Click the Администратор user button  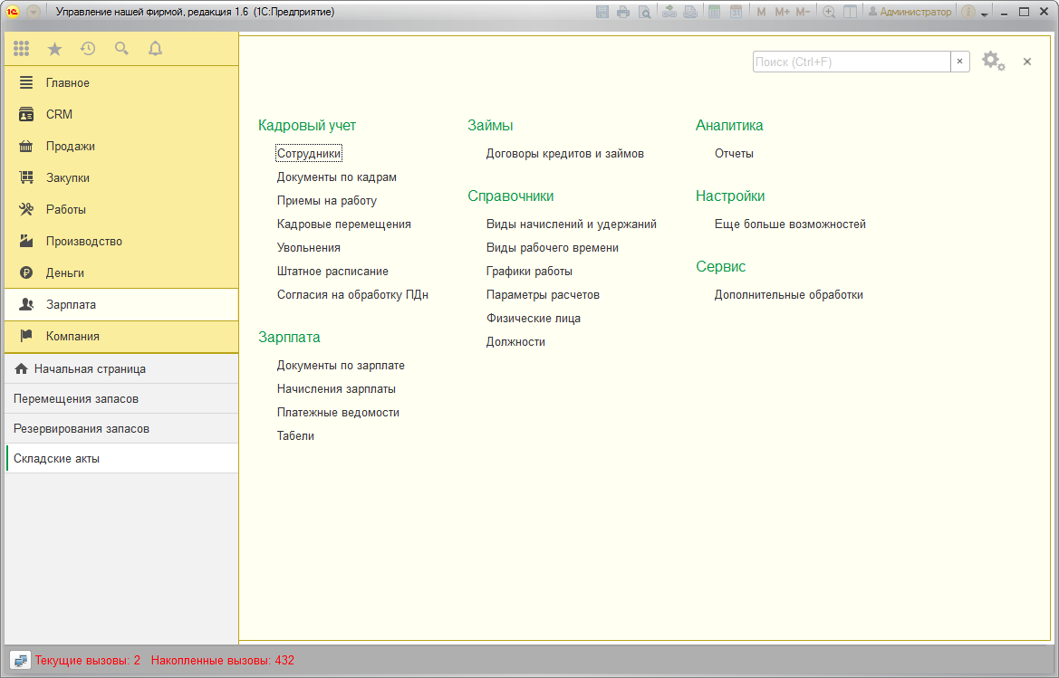coord(910,12)
